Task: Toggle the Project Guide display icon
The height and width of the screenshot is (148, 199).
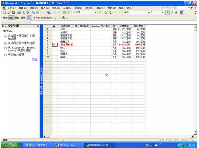Action: [x=30, y=18]
